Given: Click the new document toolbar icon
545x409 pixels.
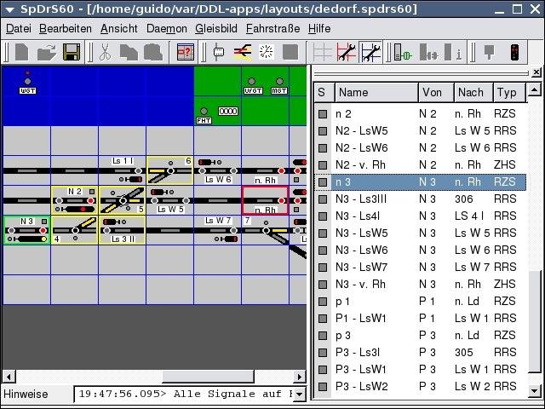Looking at the screenshot, I should 21,53.
